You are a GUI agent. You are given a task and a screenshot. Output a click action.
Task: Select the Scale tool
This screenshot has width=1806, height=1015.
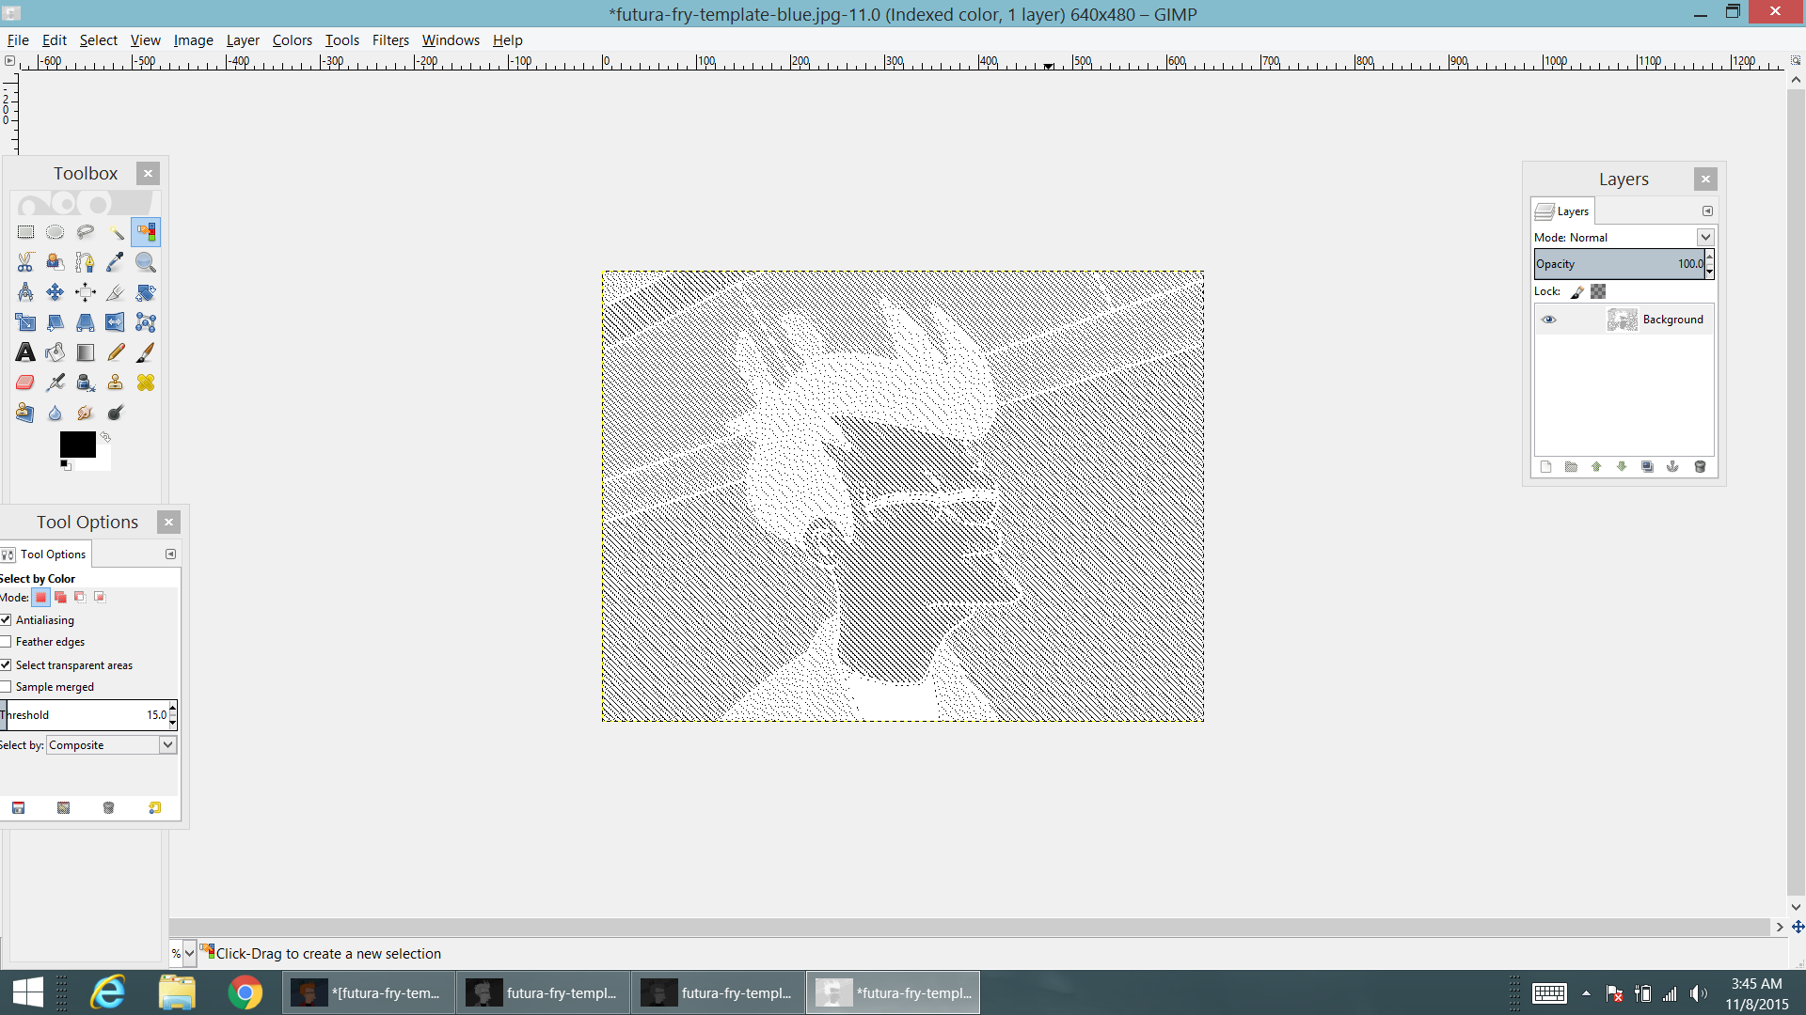point(25,322)
